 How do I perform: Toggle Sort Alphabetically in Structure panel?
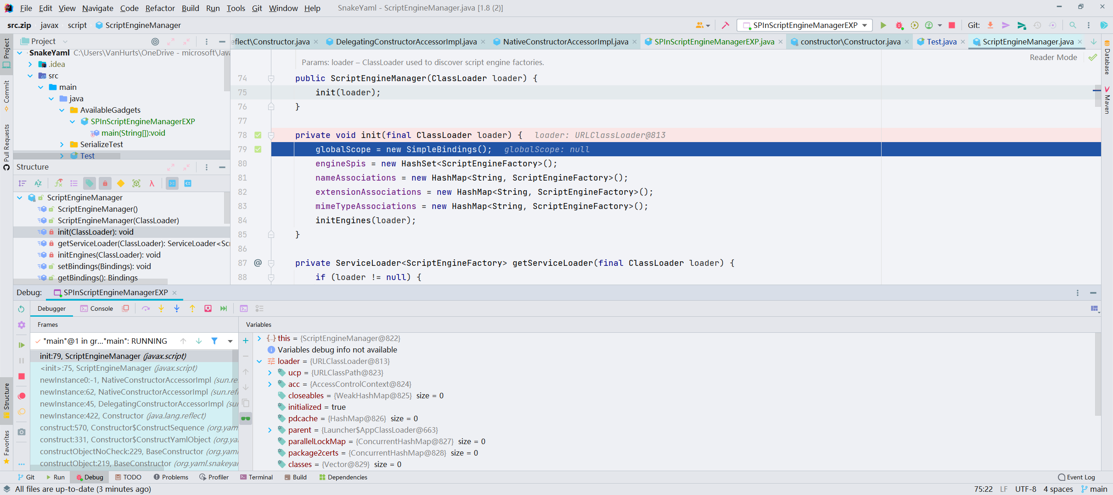pyautogui.click(x=38, y=183)
